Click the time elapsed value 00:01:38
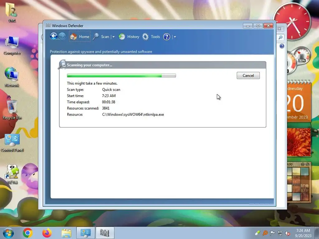The width and height of the screenshot is (319, 239). point(109,102)
